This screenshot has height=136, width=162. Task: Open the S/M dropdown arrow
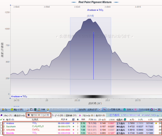click(x=132, y=110)
